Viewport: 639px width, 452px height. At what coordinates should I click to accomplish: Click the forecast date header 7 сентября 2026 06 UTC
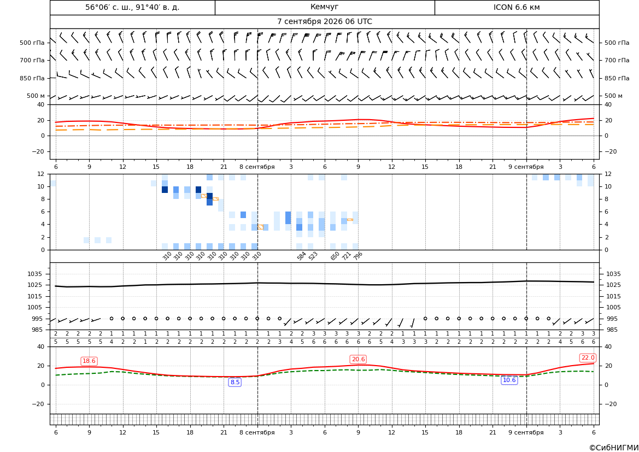coord(325,22)
